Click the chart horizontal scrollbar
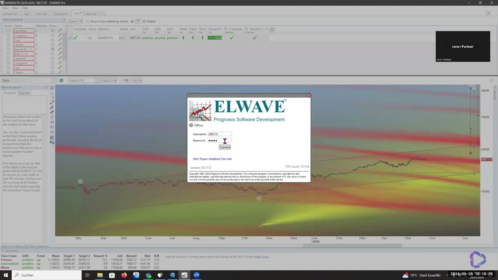The width and height of the screenshot is (498, 280). [x=352, y=245]
